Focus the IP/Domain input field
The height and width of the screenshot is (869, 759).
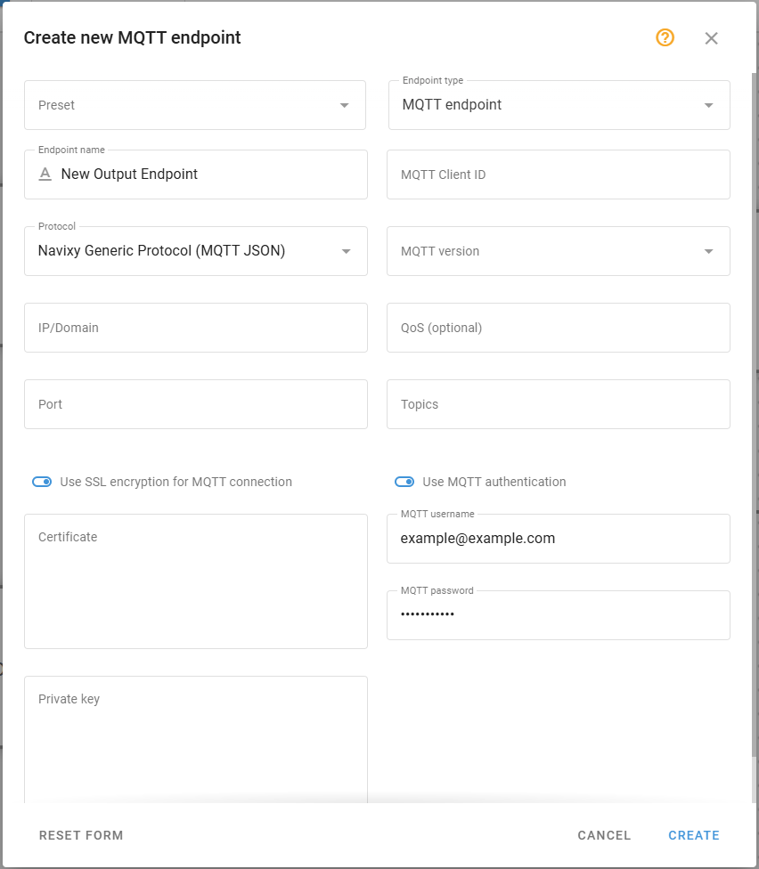(195, 328)
